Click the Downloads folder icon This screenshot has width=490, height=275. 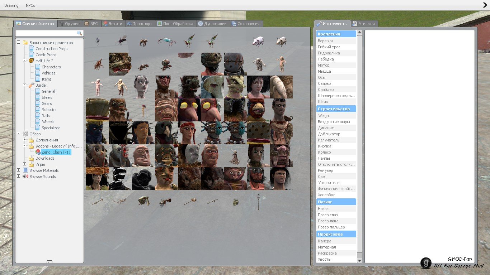(x=31, y=158)
